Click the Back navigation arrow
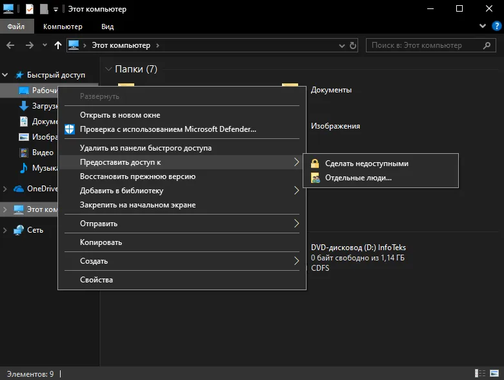 [10, 45]
